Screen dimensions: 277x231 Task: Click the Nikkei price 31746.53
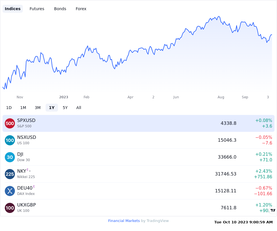[x=225, y=174]
